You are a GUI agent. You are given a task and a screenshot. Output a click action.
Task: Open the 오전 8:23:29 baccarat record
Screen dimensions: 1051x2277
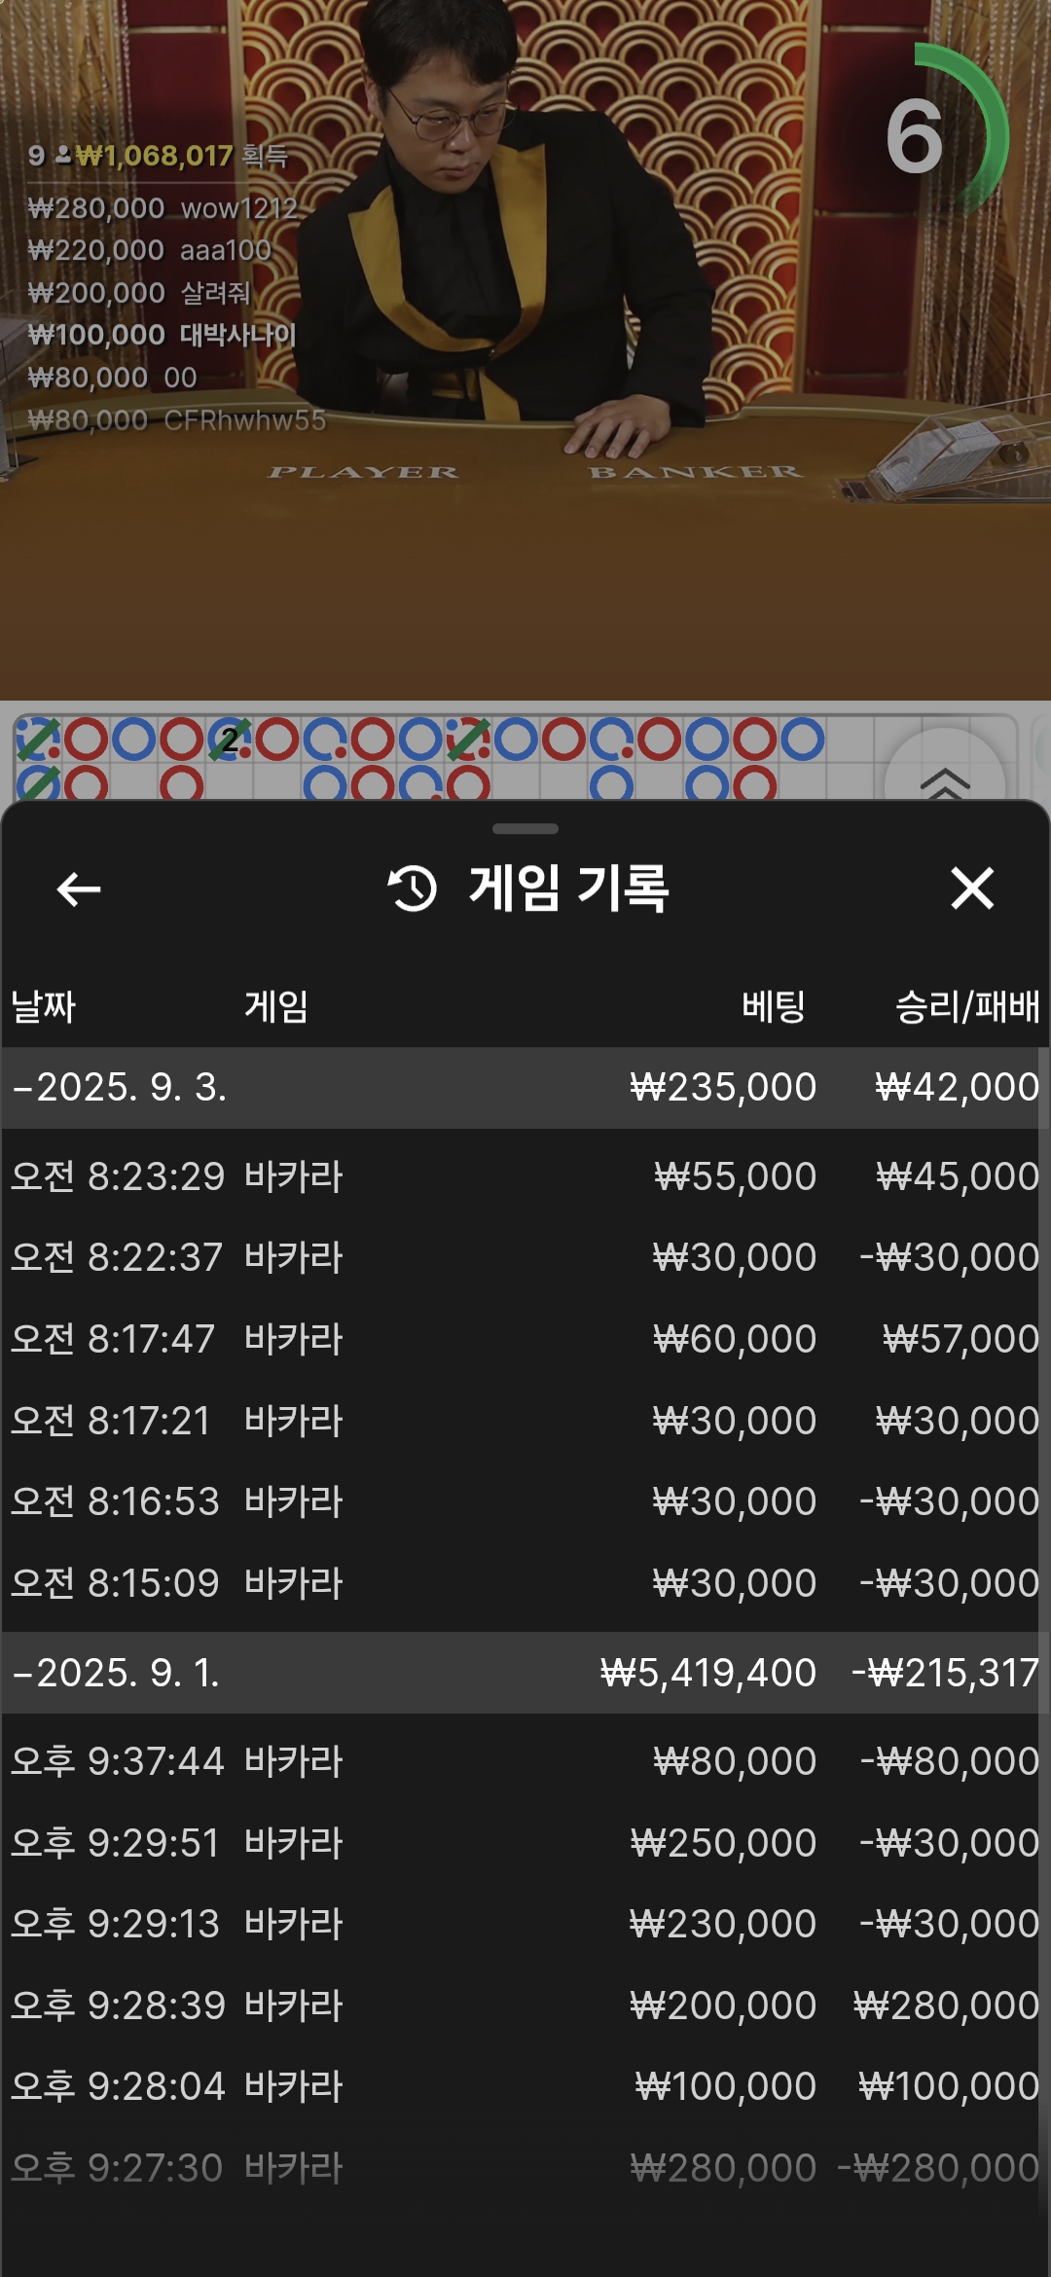pyautogui.click(x=525, y=1176)
